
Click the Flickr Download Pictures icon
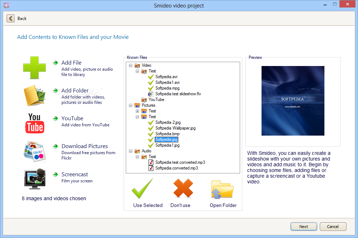click(35, 151)
